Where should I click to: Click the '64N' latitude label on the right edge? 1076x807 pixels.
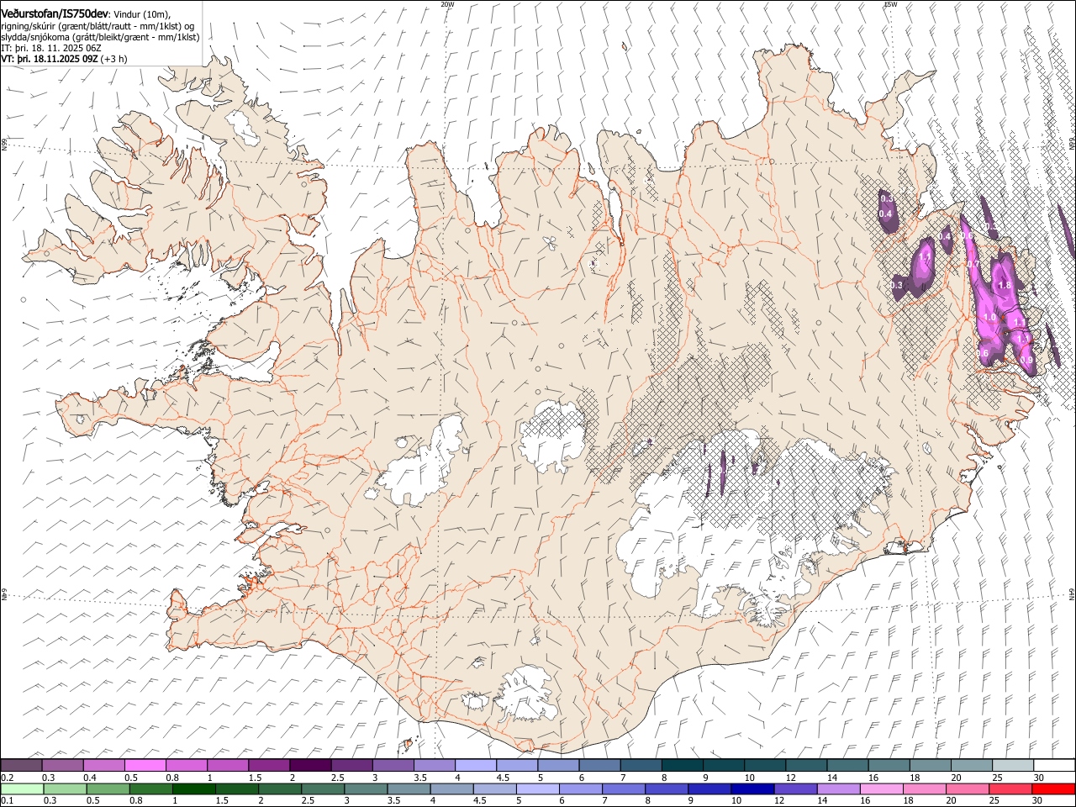pyautogui.click(x=1072, y=593)
